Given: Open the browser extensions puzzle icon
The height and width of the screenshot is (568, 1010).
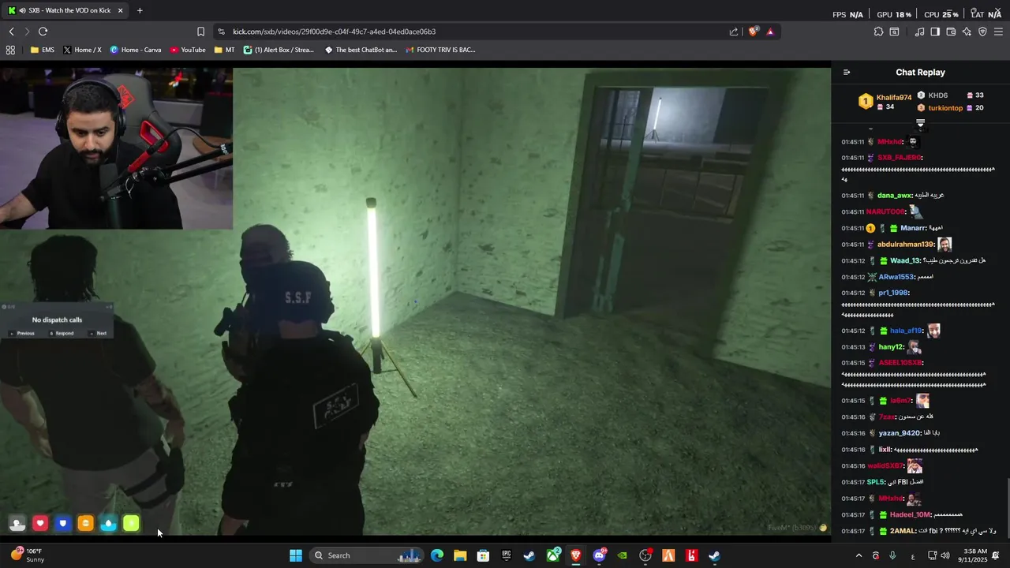Looking at the screenshot, I should 878,32.
